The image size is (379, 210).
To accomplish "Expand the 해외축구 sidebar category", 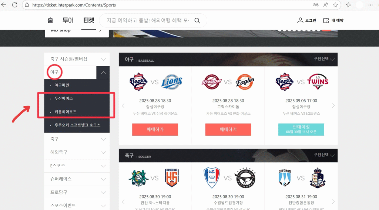I will tap(103, 152).
